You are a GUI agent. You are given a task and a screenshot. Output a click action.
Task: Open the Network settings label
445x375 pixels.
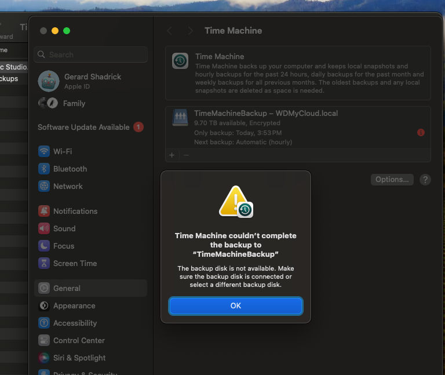coord(68,186)
